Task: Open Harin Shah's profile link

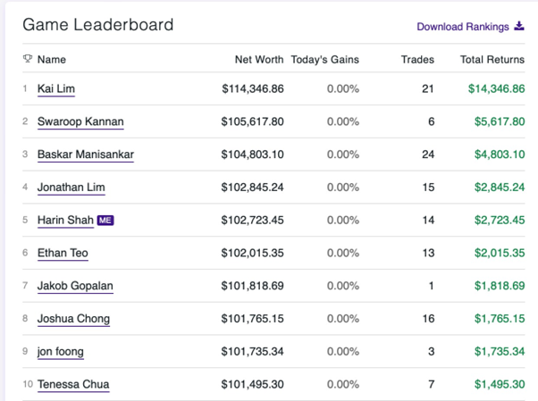Action: coord(65,220)
